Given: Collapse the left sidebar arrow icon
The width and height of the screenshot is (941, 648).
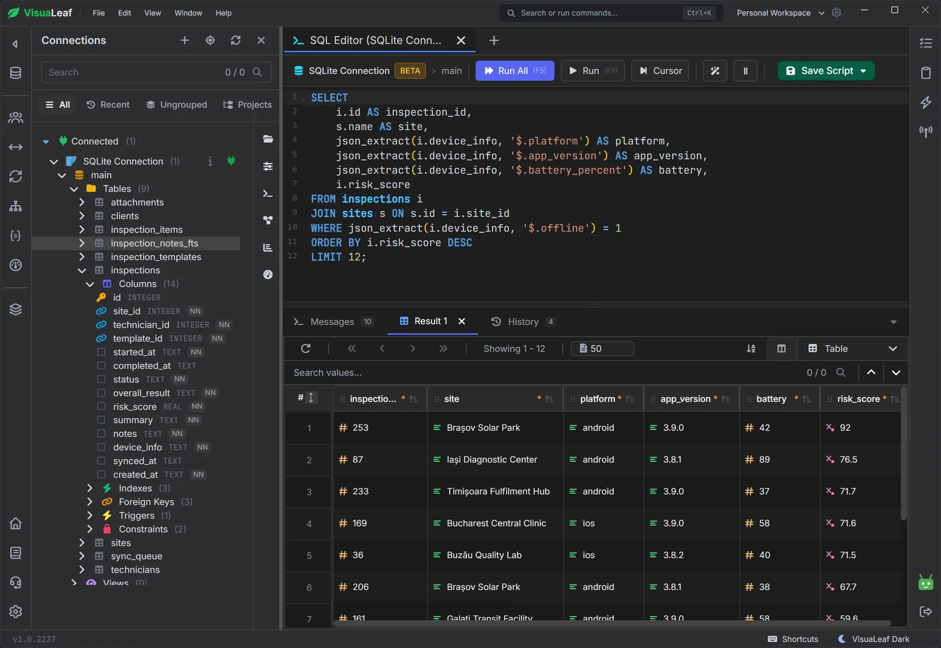Looking at the screenshot, I should click(x=16, y=44).
